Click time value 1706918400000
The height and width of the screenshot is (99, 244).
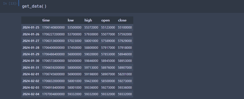pos(53,88)
